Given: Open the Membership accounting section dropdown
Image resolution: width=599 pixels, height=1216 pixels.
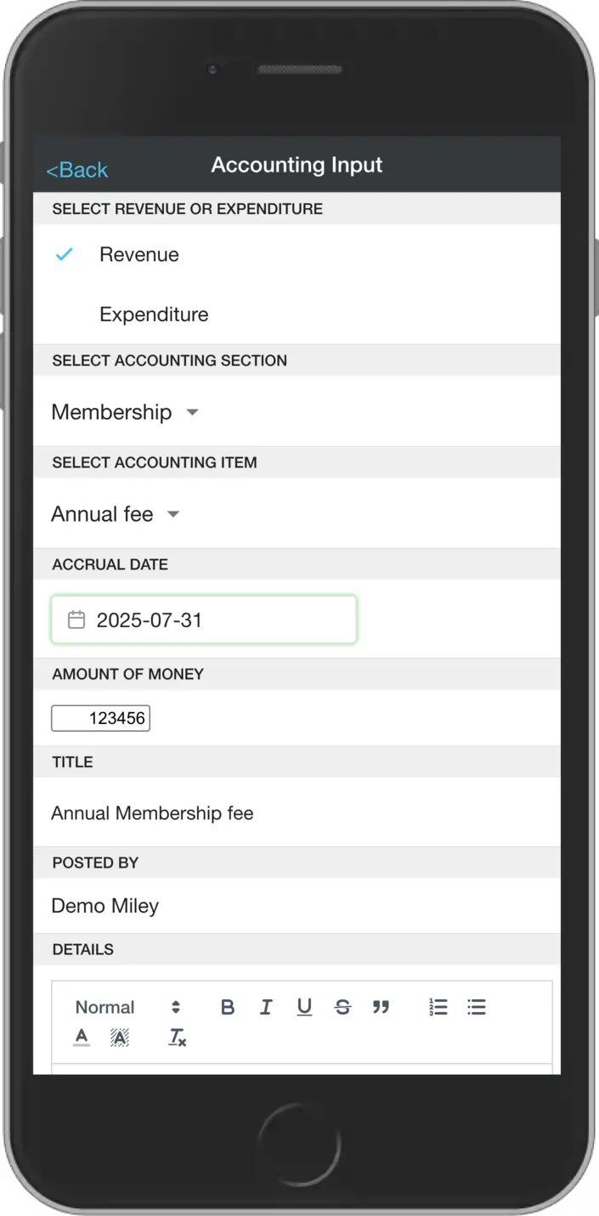Looking at the screenshot, I should click(x=126, y=412).
